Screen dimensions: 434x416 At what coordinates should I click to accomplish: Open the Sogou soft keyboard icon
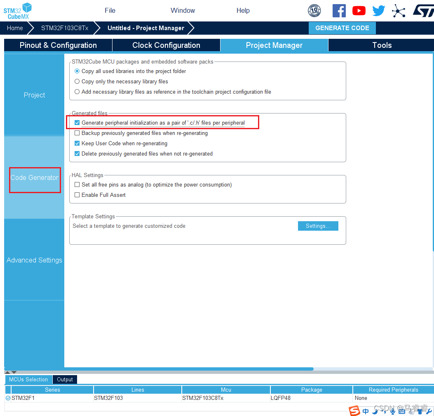pyautogui.click(x=401, y=411)
